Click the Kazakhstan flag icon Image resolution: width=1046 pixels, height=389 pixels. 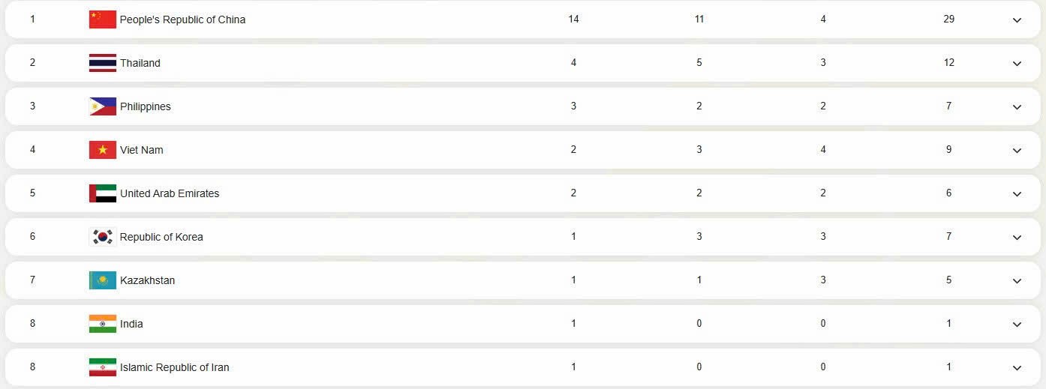coord(102,280)
